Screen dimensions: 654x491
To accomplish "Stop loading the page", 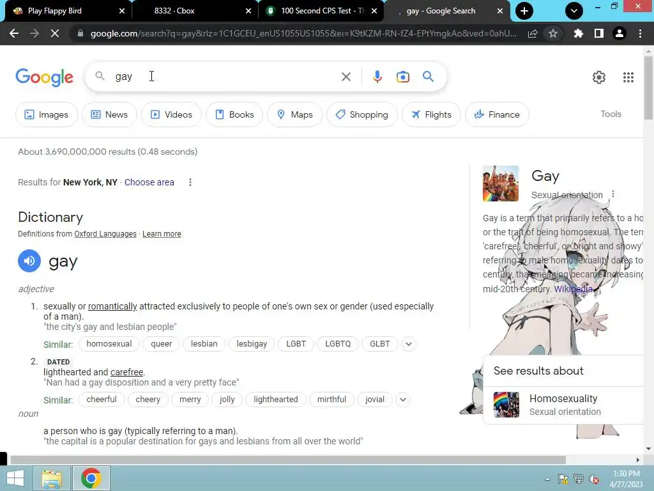I will pos(55,33).
